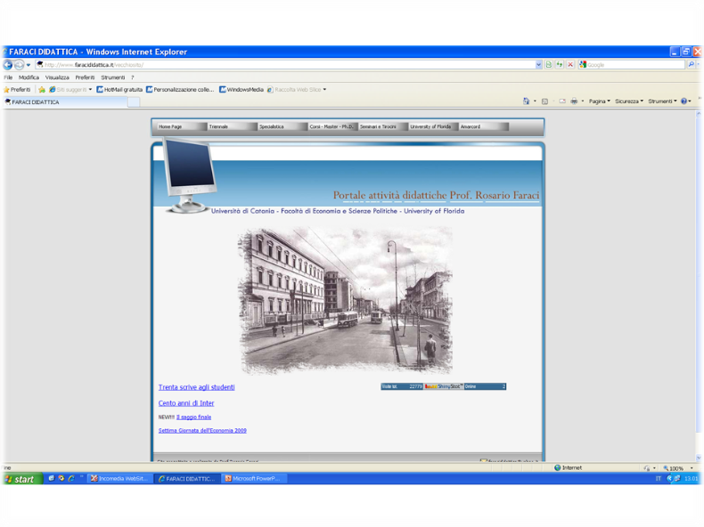Open the recent pages dropdown beside Forward

[x=29, y=65]
